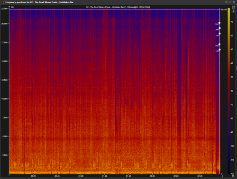Viewport: 237px width, 179px height.
Task: Click the 5,000 Hz axis label
Action: [5, 136]
